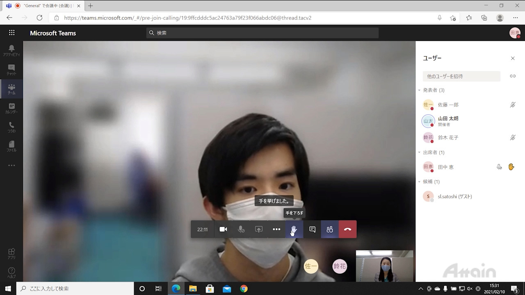
Task: Open the Calendar in sidebar
Action: tap(11, 108)
